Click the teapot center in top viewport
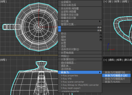Viewport: 132px width, 95px height. (39, 27)
